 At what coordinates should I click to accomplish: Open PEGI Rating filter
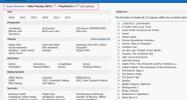[x=15, y=83]
